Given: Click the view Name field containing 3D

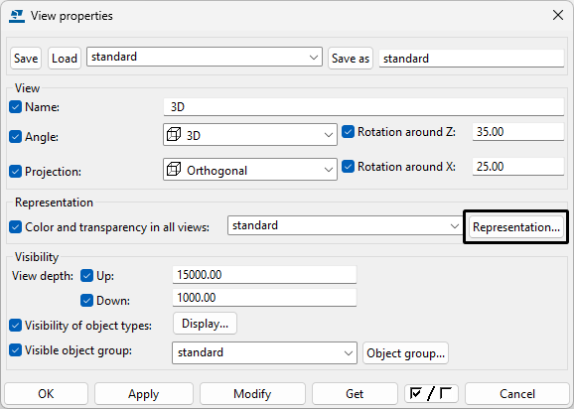Looking at the screenshot, I should (x=363, y=107).
